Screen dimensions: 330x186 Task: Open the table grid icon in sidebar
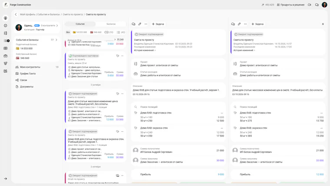pyautogui.click(x=6, y=48)
